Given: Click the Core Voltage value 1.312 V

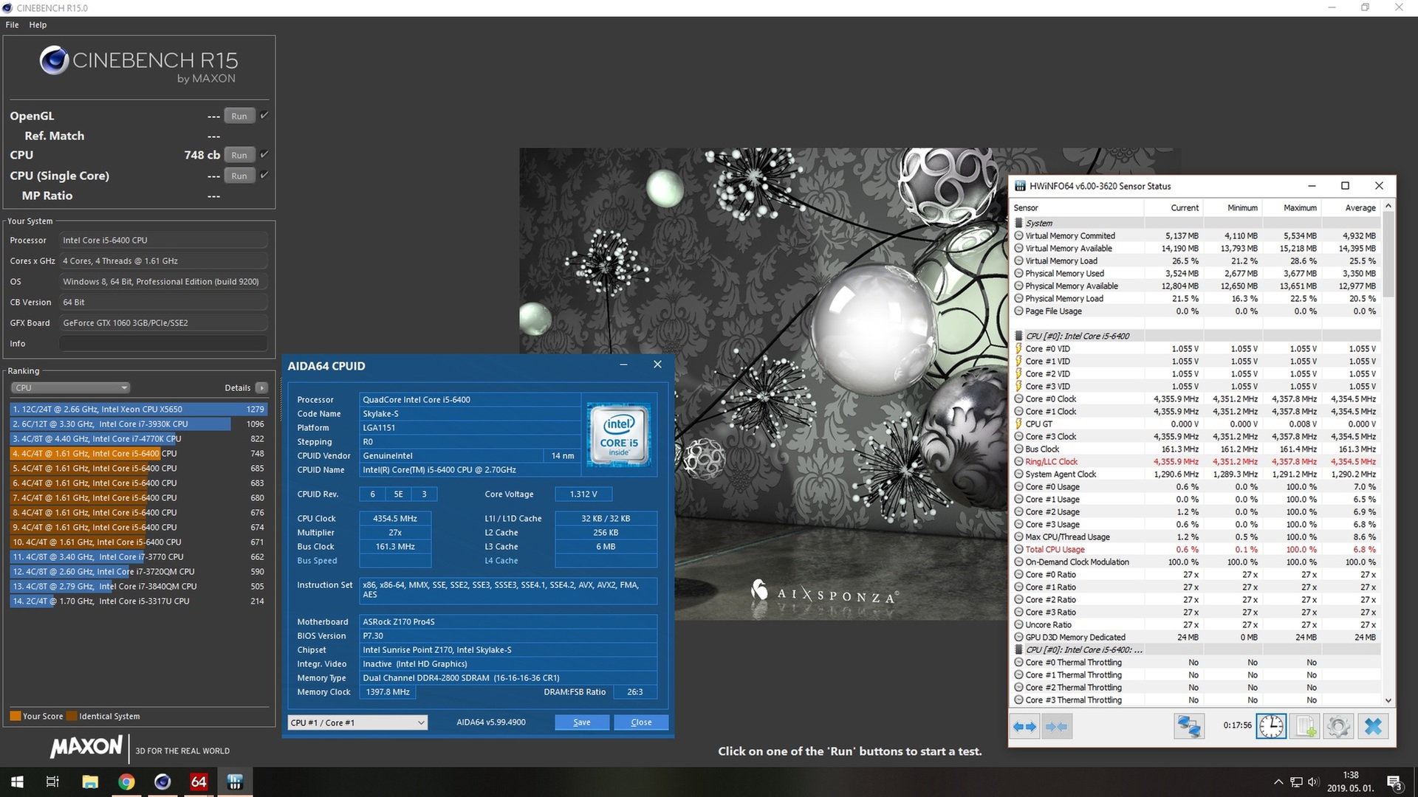Looking at the screenshot, I should 583,494.
